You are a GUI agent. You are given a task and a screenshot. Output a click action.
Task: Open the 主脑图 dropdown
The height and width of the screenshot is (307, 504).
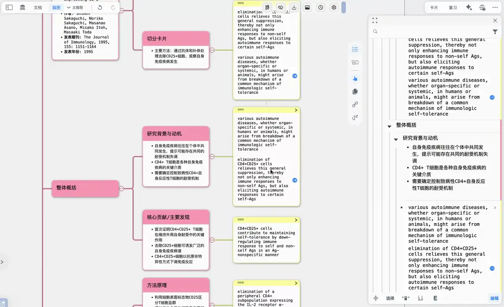click(75, 8)
